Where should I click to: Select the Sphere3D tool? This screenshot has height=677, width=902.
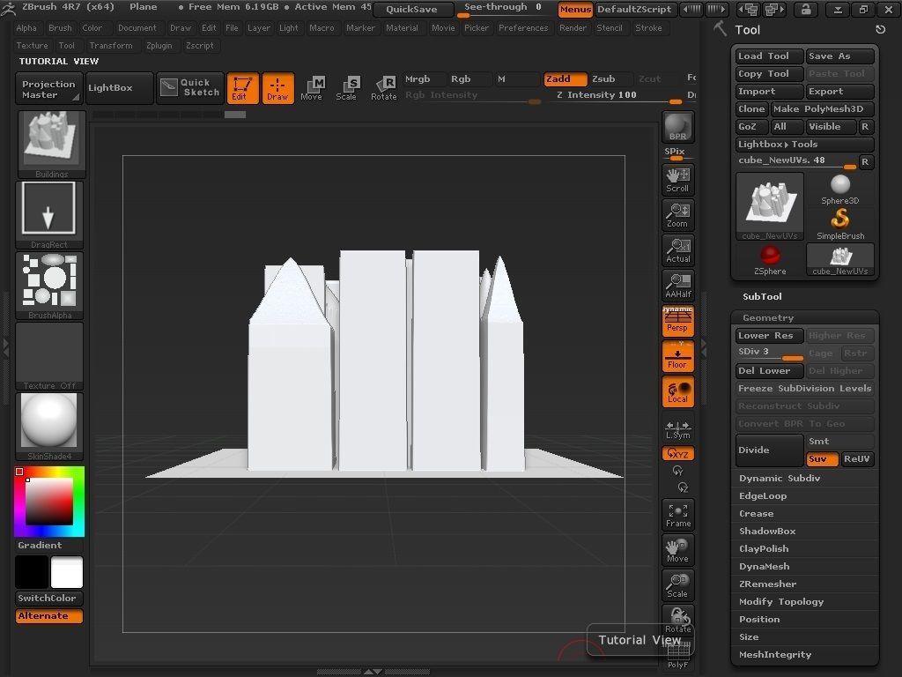click(x=839, y=190)
